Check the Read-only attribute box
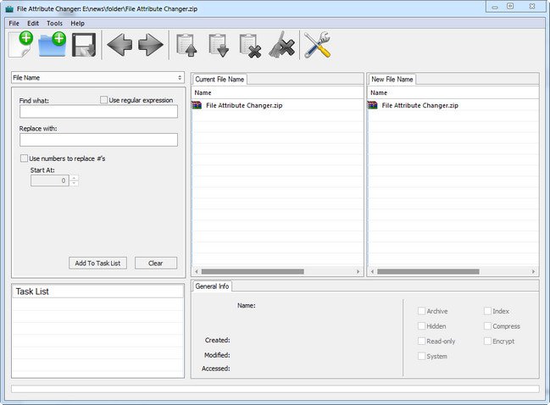The width and height of the screenshot is (550, 405). pyautogui.click(x=422, y=341)
